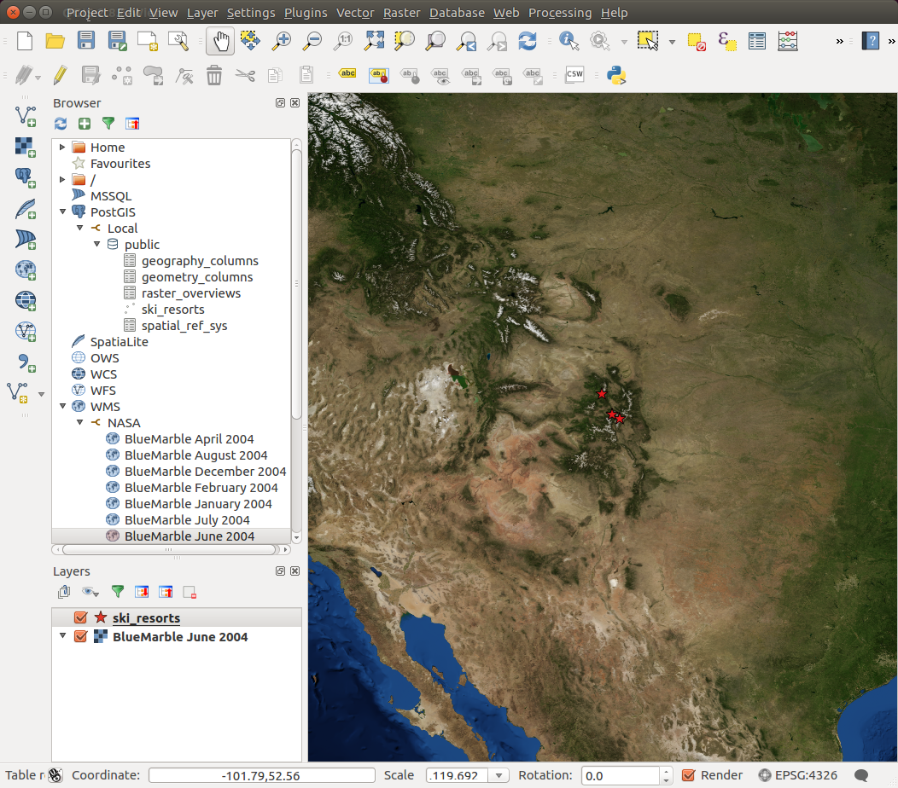Click Zoom Full extent icon
The image size is (898, 788).
374,41
